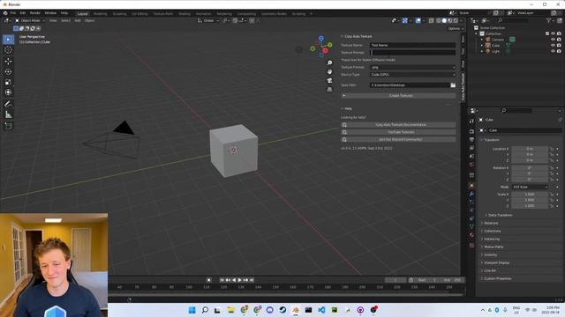Hide the Cube in the outliner via eye icon
Image resolution: width=565 pixels, height=317 pixels.
coord(553,45)
